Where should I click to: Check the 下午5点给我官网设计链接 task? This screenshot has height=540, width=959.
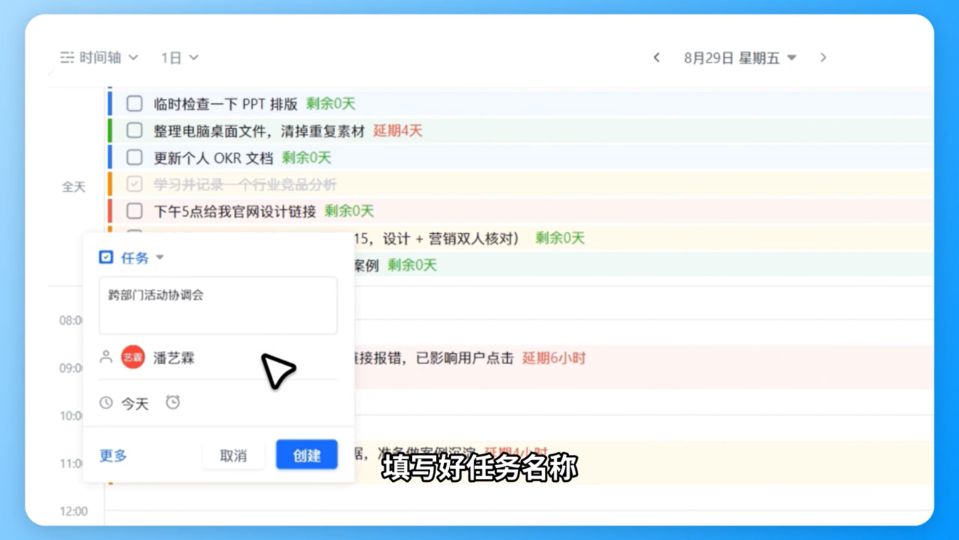pos(134,211)
